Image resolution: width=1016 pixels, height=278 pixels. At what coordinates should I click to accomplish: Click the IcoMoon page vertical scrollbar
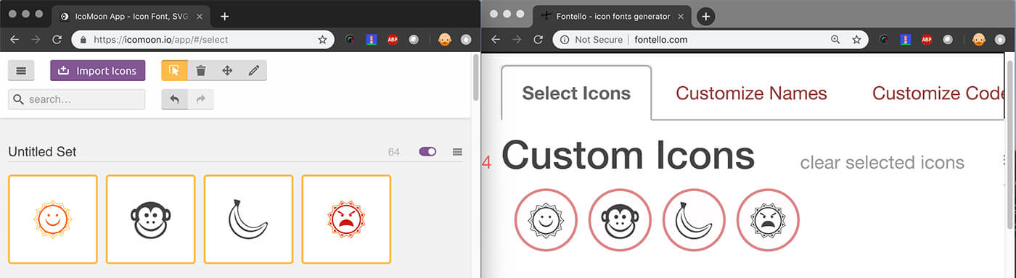pyautogui.click(x=476, y=77)
